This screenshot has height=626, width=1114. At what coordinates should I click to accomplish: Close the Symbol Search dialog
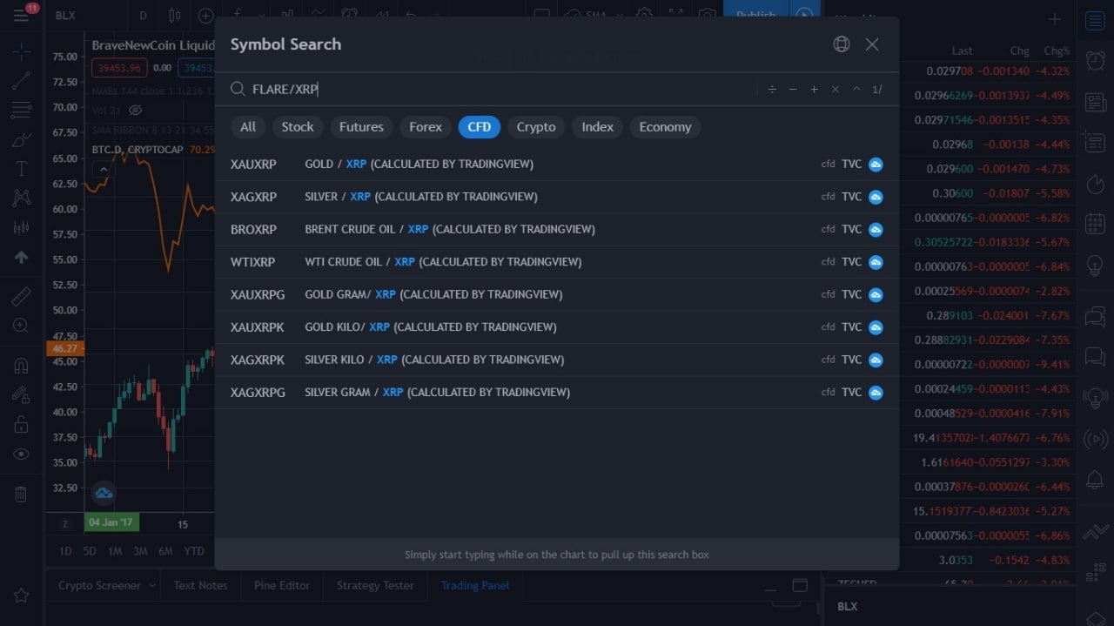pos(872,44)
